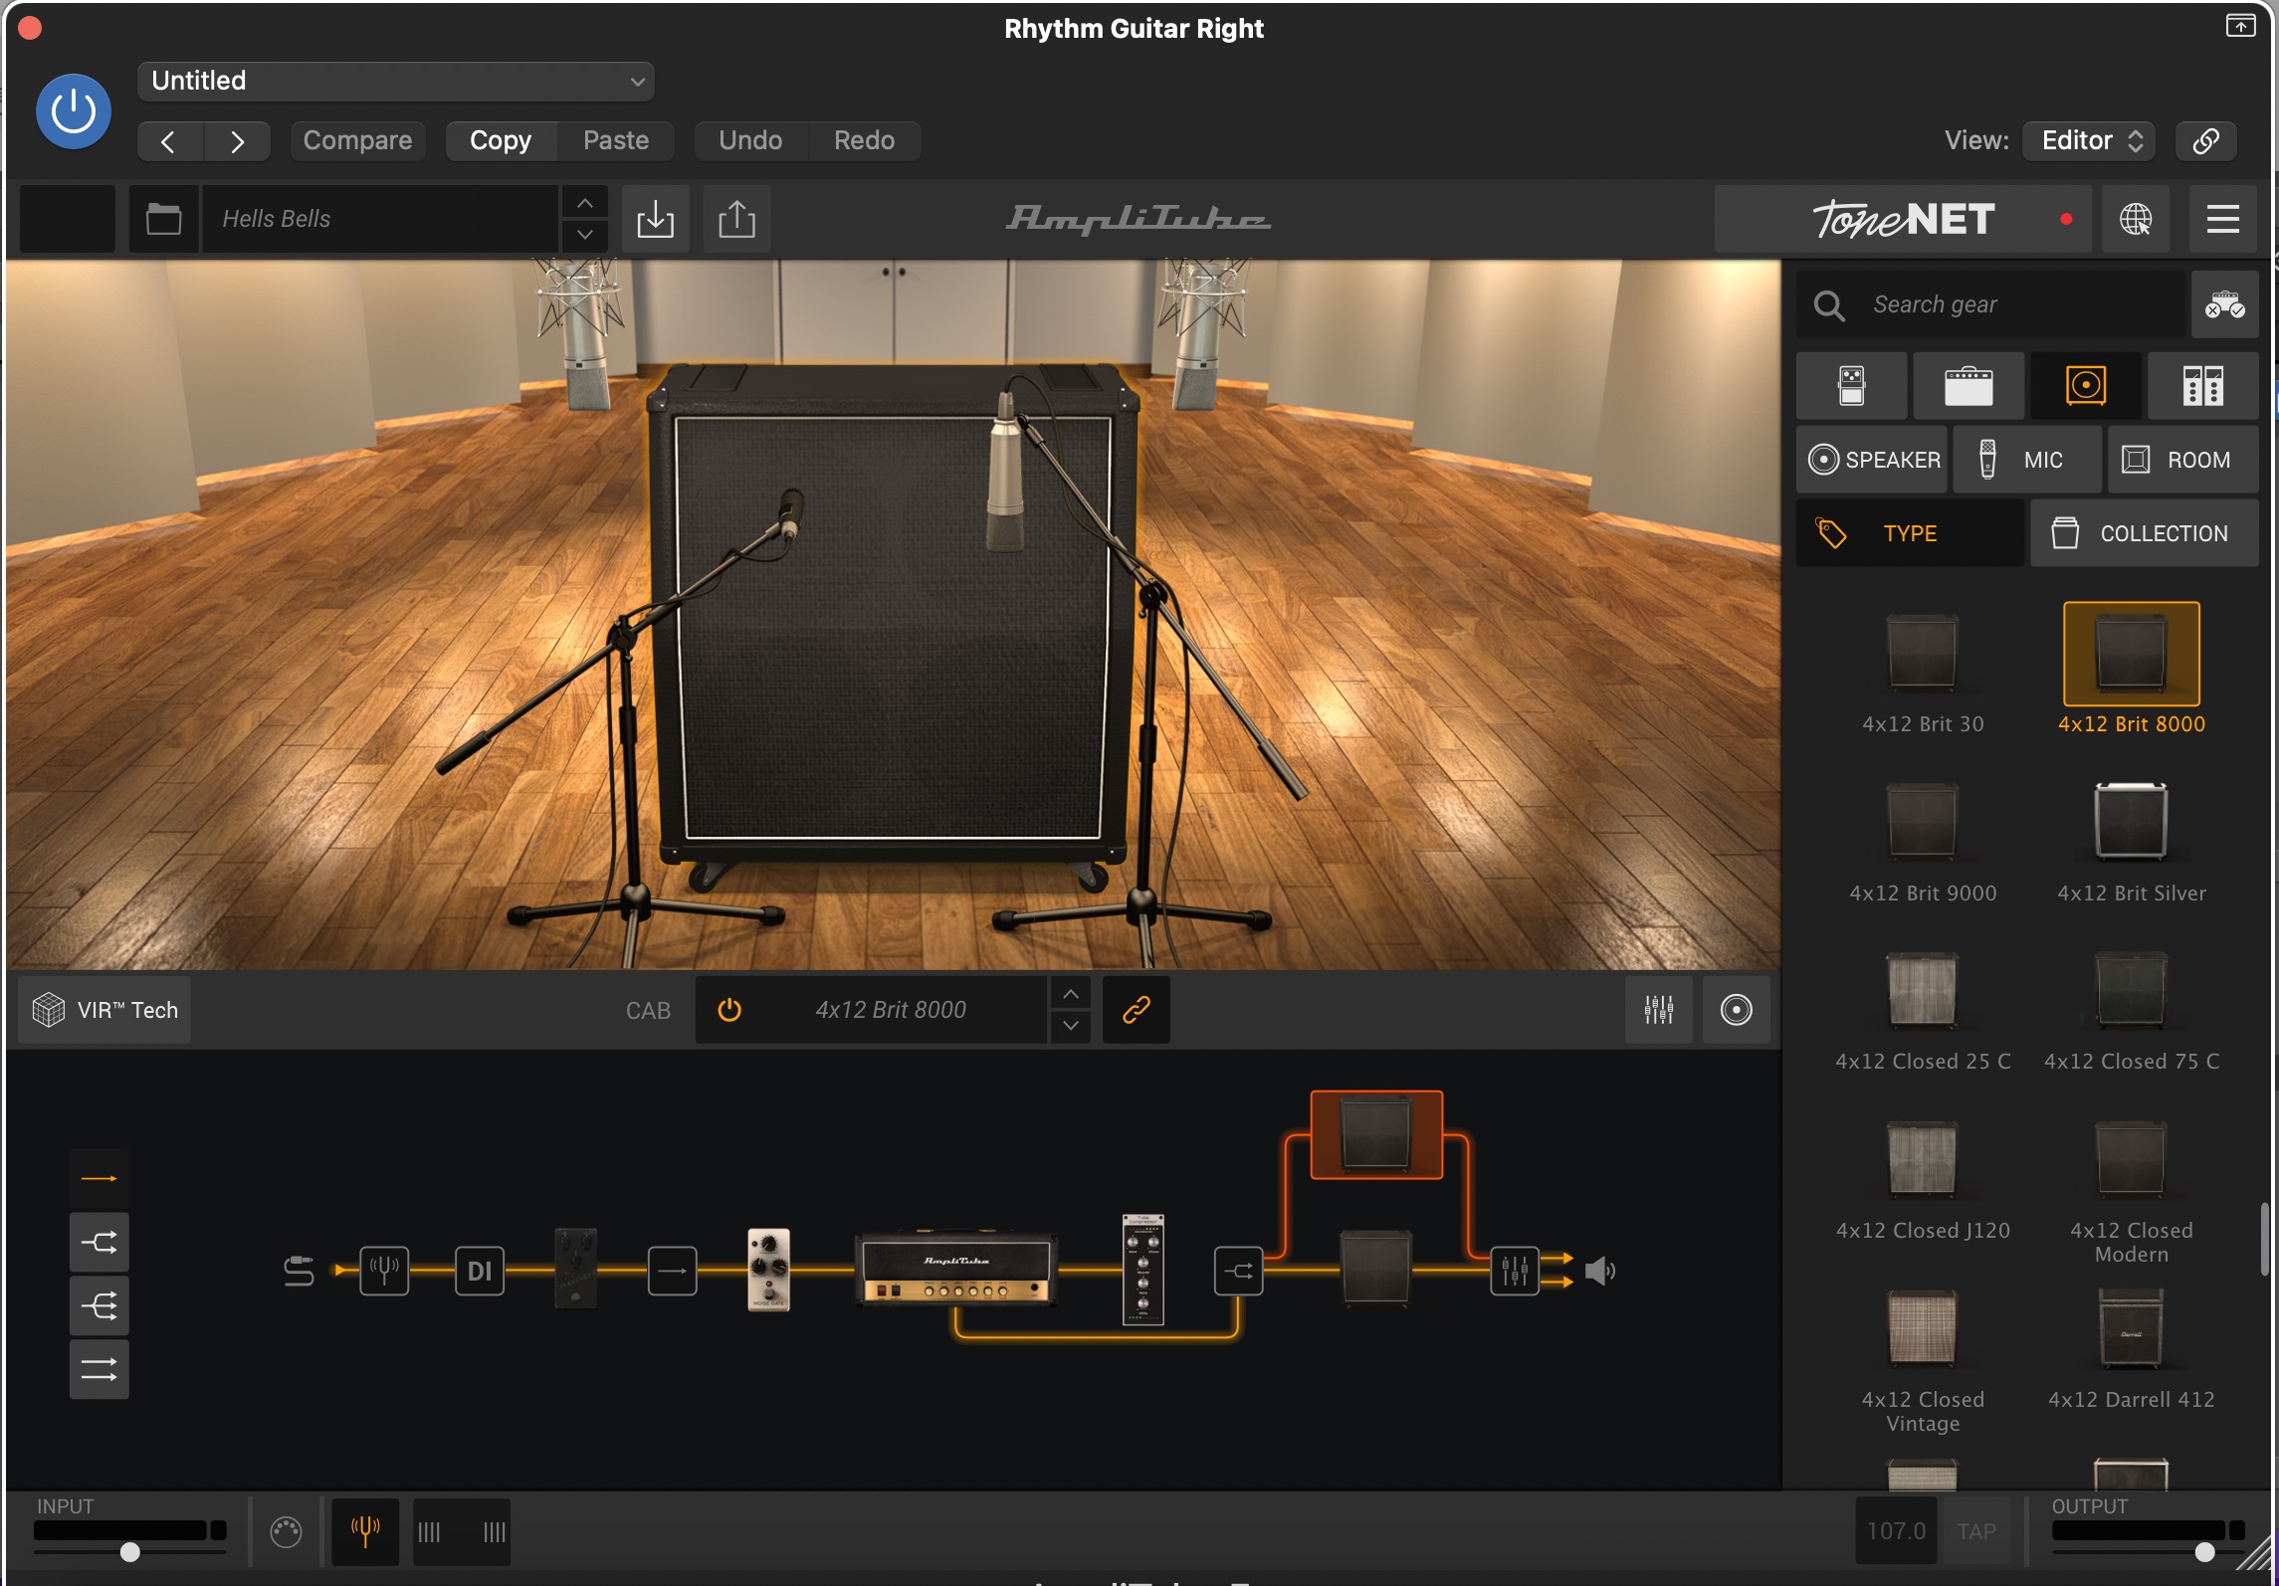Select previous preset above Hells Bells

585,203
